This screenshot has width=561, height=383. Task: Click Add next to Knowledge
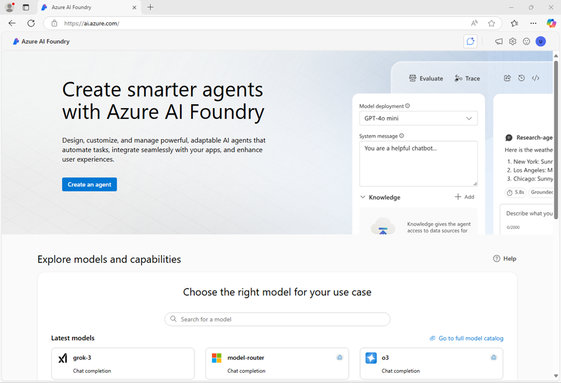point(464,197)
